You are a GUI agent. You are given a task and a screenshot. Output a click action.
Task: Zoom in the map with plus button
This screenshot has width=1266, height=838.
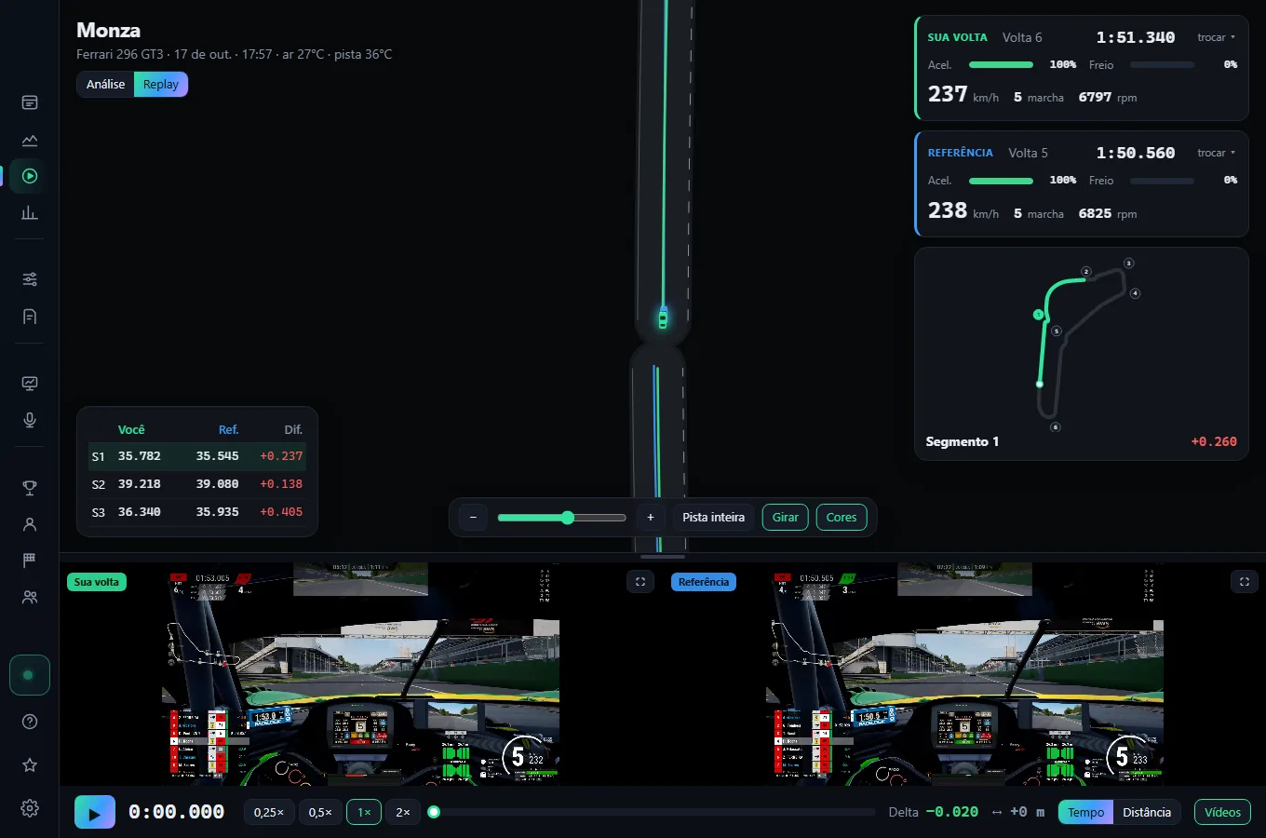coord(651,517)
